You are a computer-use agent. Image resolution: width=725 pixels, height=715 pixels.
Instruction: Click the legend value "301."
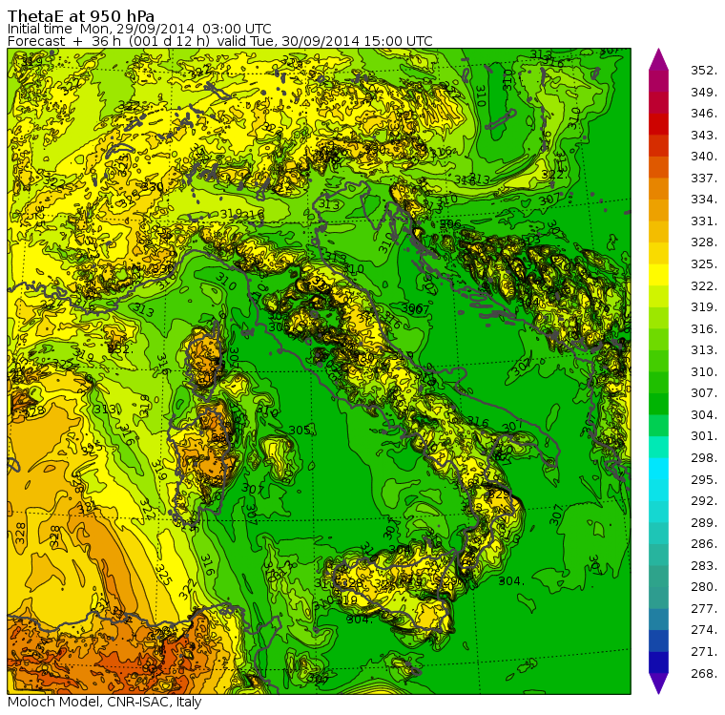point(704,436)
